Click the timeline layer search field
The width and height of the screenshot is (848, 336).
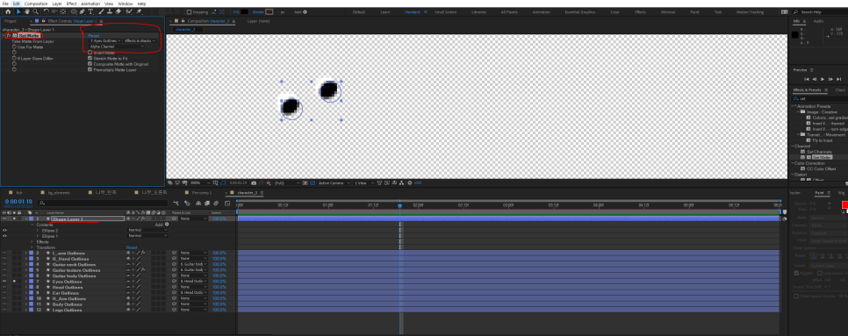[103, 204]
